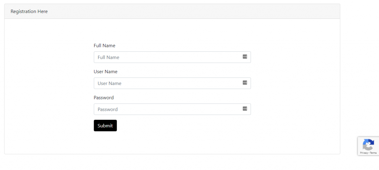Focus the Full Name input field
The width and height of the screenshot is (379, 170).
point(172,57)
